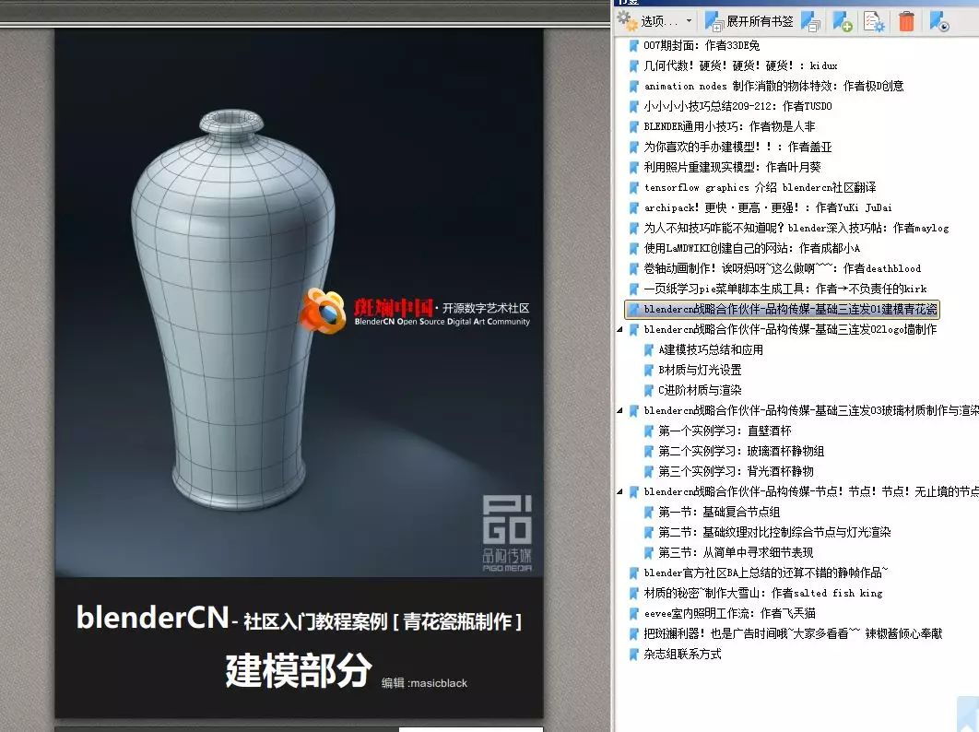Open bookmark 为你喜欢的手办建模型
Viewport: 979px width, 732px height.
738,147
